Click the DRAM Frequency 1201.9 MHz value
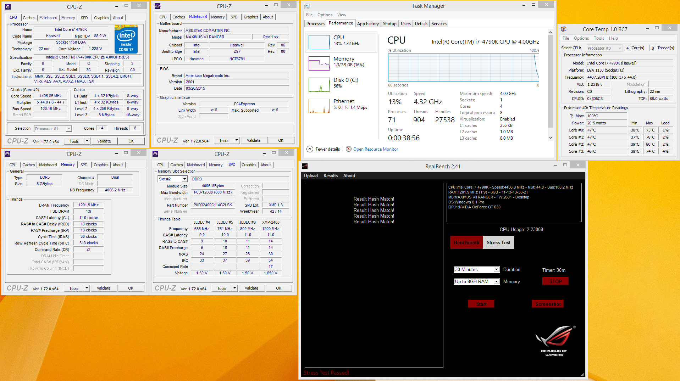The height and width of the screenshot is (381, 680). [89, 205]
